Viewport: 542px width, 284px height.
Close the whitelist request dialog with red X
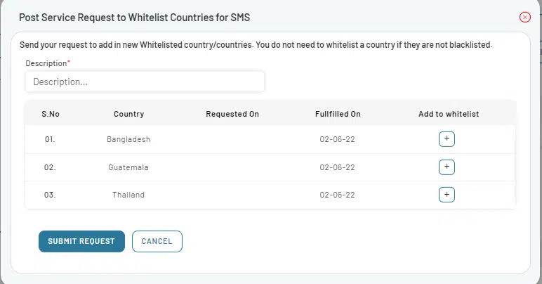coord(524,17)
